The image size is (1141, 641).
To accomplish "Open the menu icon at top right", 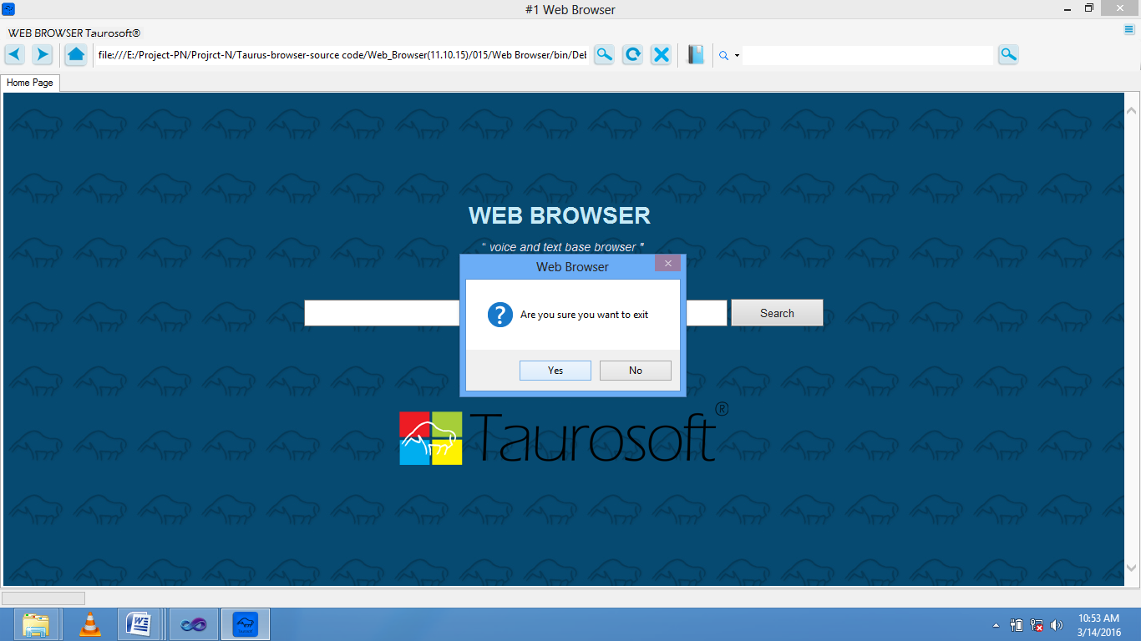I will 1129,30.
